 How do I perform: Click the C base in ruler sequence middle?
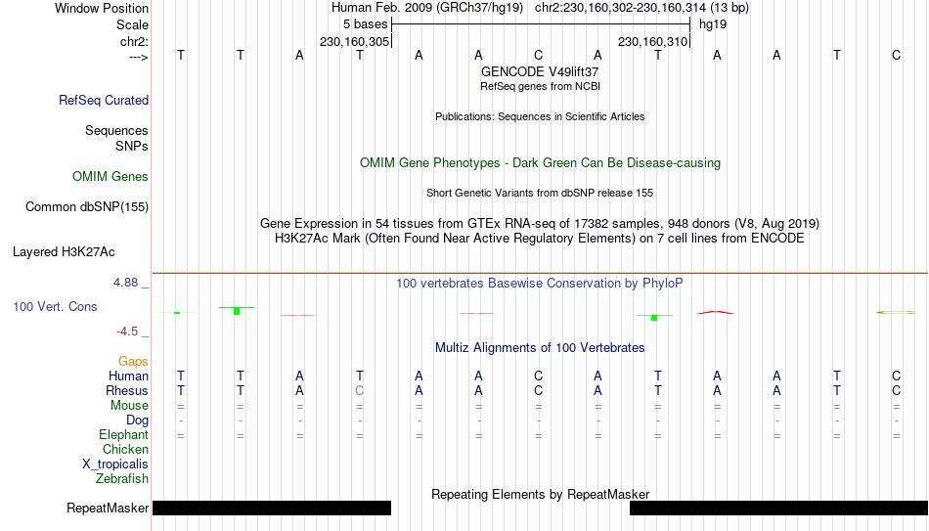(538, 55)
